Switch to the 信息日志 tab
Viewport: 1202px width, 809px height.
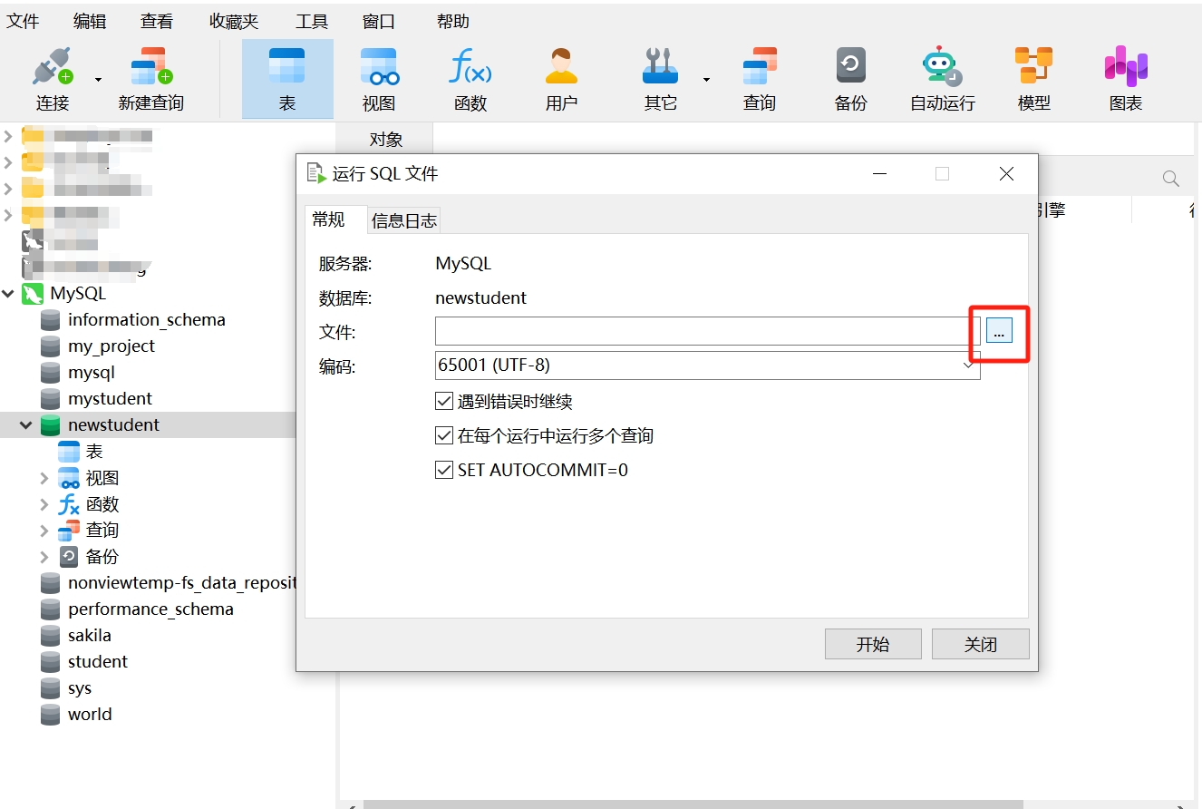(404, 220)
